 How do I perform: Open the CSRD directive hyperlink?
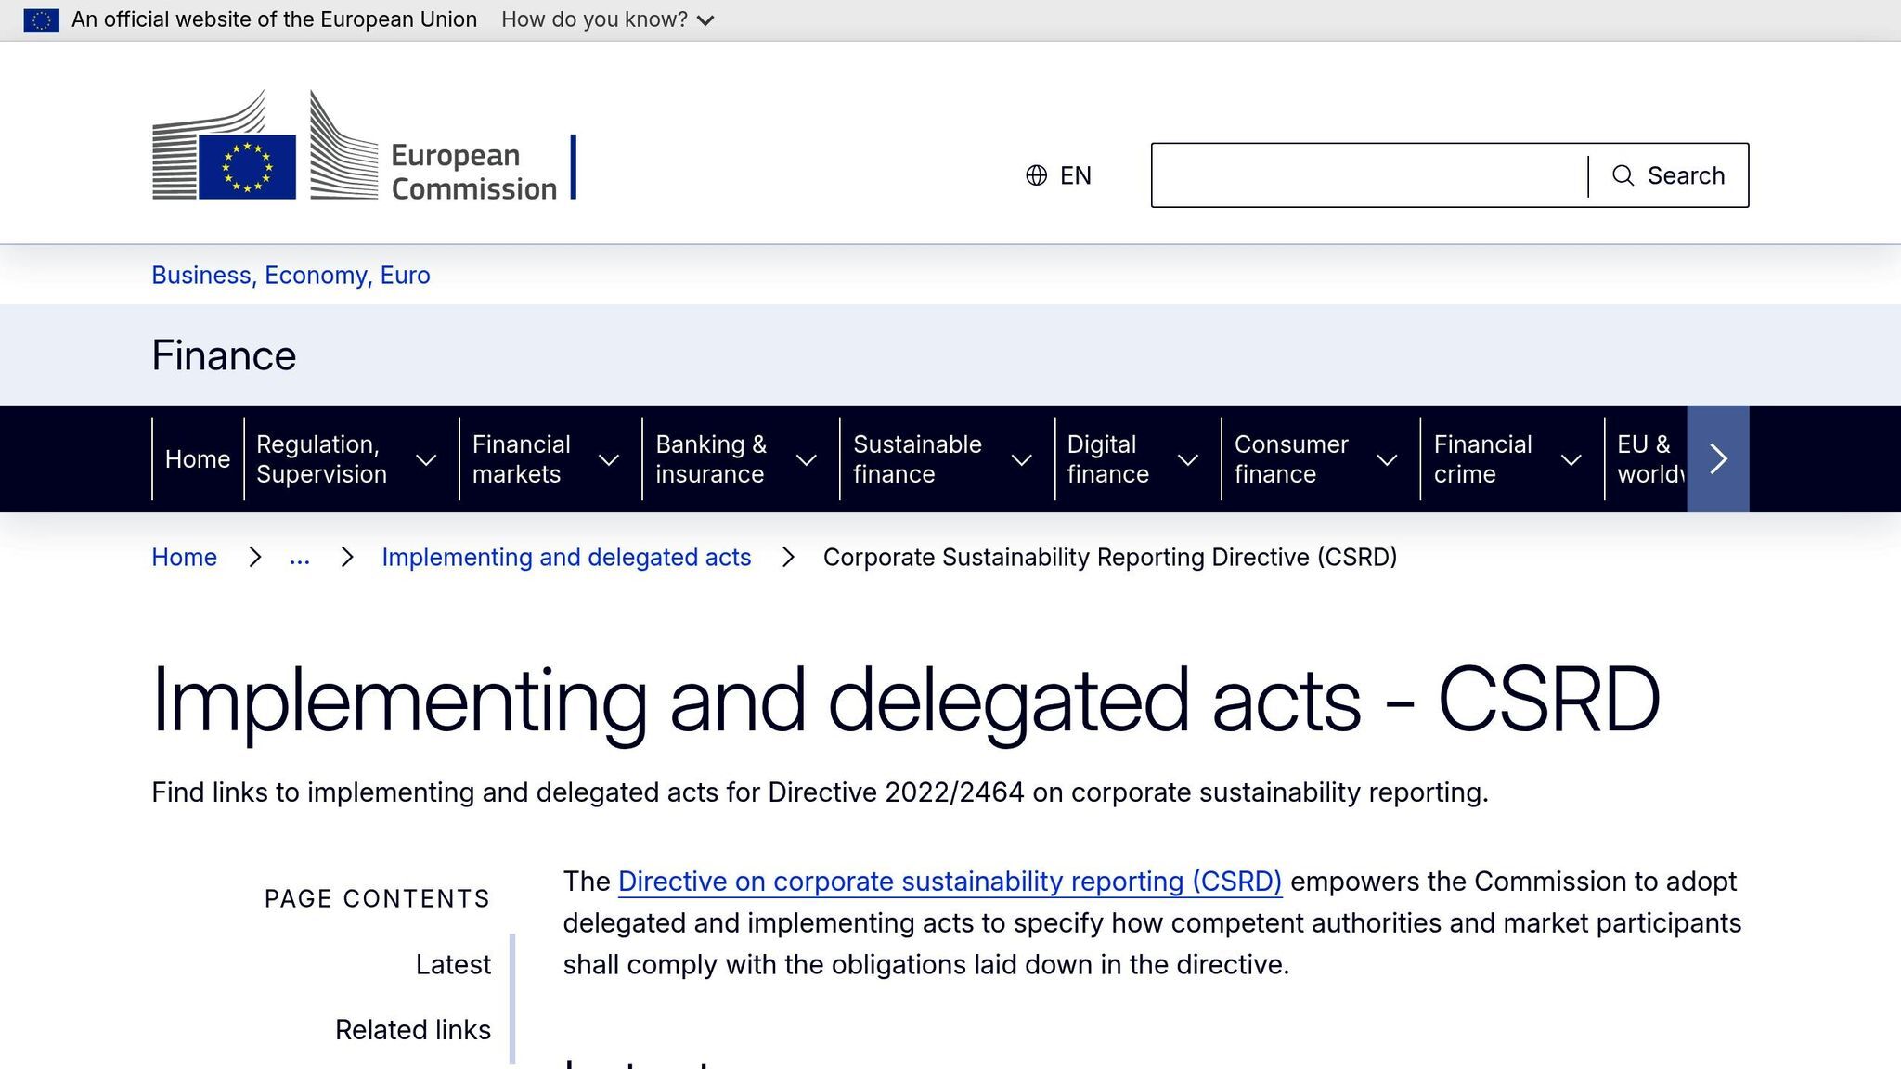tap(949, 882)
